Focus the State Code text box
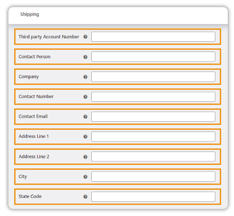The height and width of the screenshot is (216, 234). [153, 196]
